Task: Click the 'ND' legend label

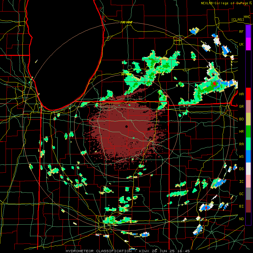Action: 241,219
